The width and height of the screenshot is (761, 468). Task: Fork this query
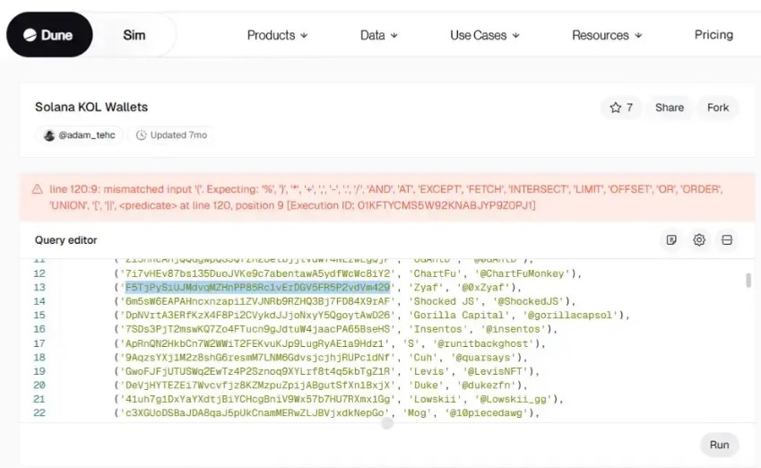718,108
